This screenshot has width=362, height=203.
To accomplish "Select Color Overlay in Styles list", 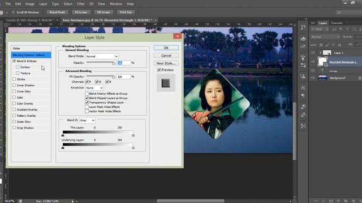I will (25, 104).
